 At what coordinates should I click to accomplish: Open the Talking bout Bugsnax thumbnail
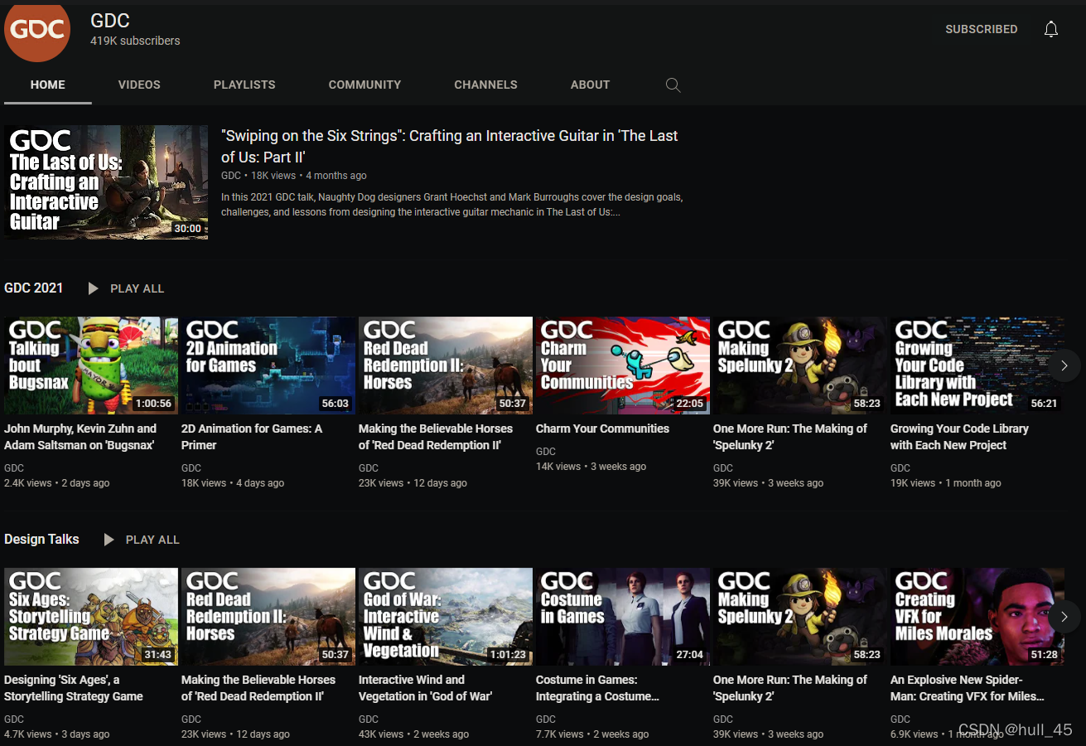(91, 366)
